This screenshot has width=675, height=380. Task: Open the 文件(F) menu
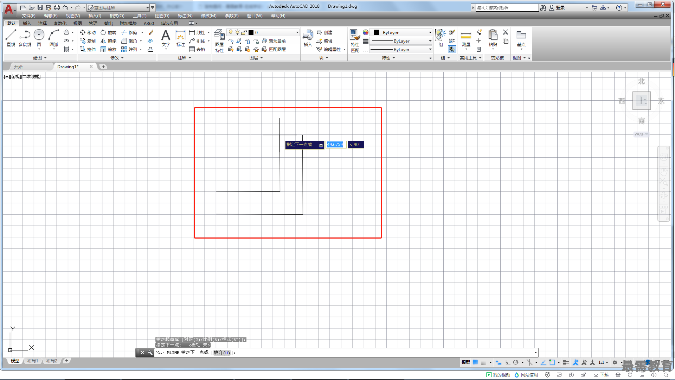tap(28, 16)
